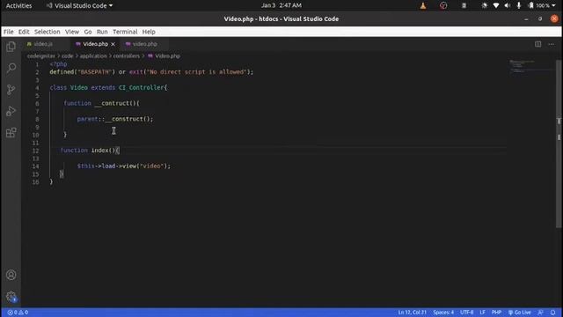Click line number 4 in gutter
563x317 pixels.
click(37, 88)
